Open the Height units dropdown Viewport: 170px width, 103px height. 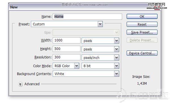coord(100,49)
